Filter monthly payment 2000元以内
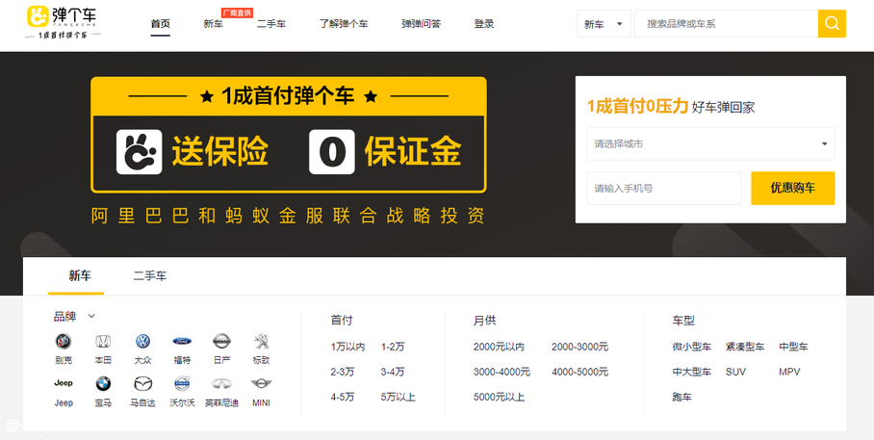Image resolution: width=874 pixels, height=440 pixels. point(499,347)
